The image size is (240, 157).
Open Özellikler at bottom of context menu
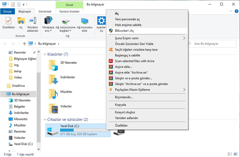[147, 125]
